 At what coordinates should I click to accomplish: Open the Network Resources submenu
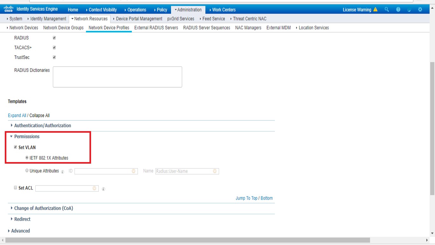[x=89, y=19]
